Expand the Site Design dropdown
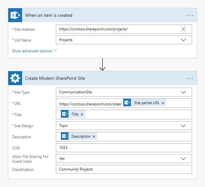 [x=183, y=126]
